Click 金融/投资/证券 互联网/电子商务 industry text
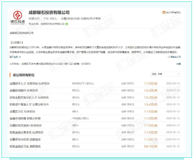The width and height of the screenshot is (194, 161). (81, 18)
